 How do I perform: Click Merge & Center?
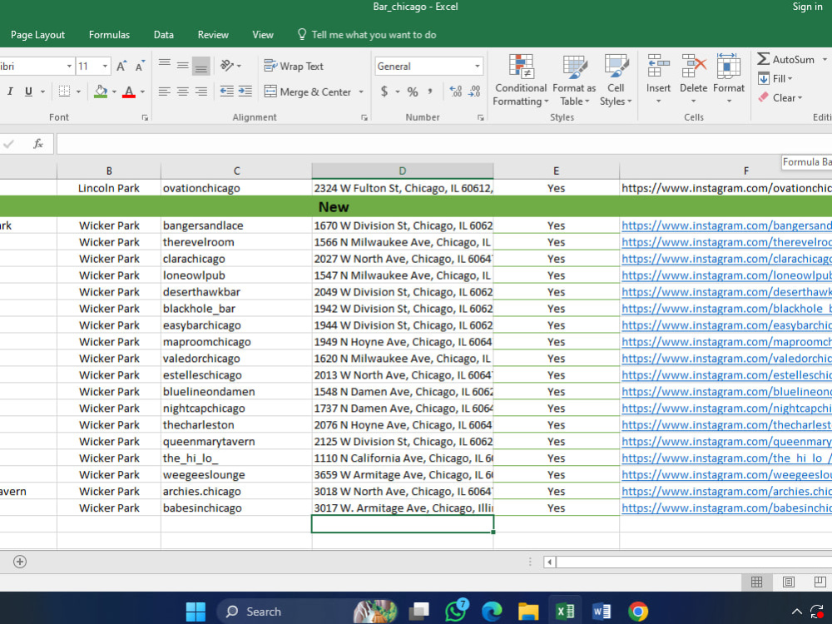tap(308, 92)
